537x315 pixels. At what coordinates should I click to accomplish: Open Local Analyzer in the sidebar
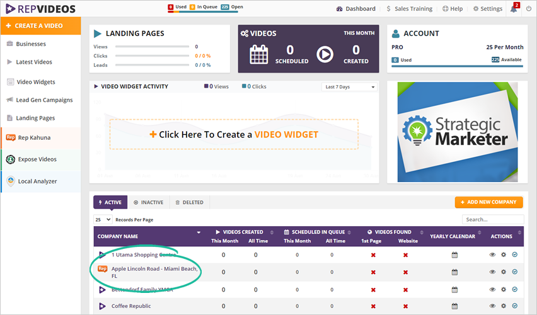tap(40, 181)
